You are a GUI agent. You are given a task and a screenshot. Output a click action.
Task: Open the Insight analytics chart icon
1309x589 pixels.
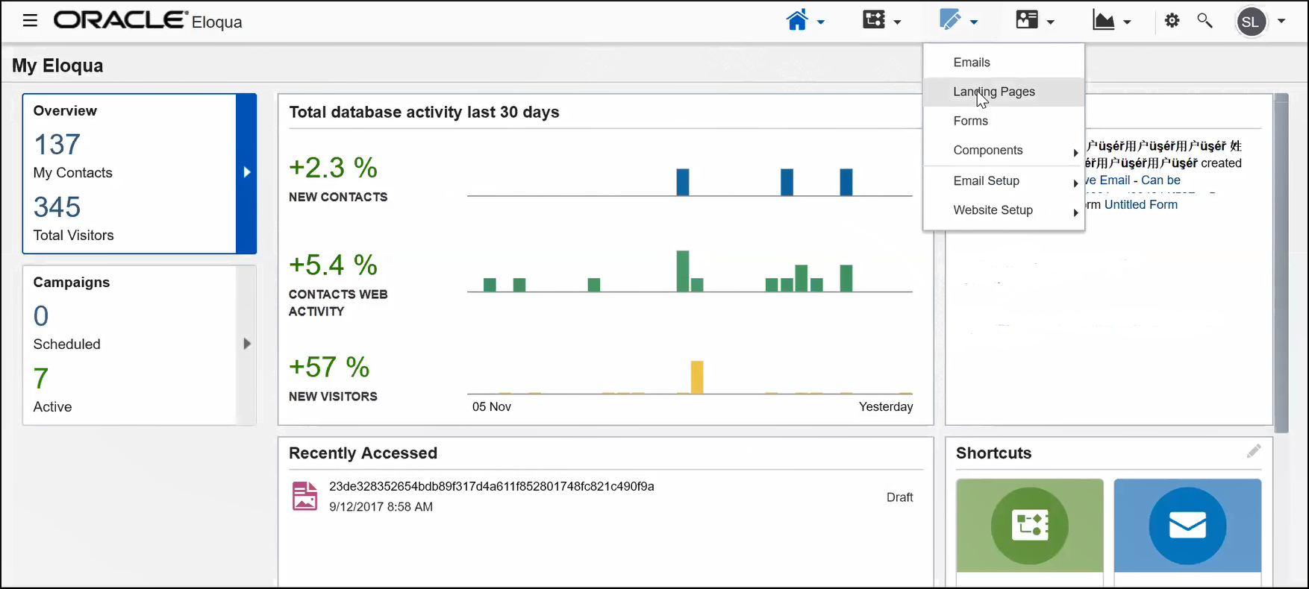(x=1104, y=20)
